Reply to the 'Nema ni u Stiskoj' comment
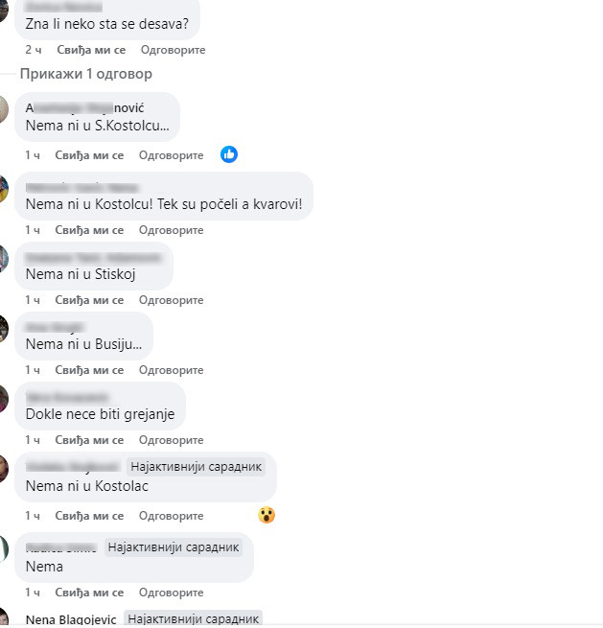Image resolution: width=603 pixels, height=628 pixels. click(x=171, y=300)
